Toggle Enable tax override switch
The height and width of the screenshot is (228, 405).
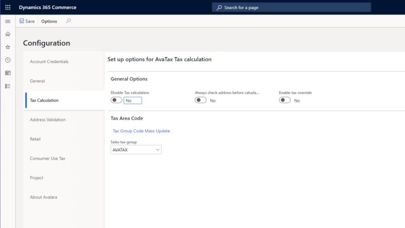coord(285,100)
